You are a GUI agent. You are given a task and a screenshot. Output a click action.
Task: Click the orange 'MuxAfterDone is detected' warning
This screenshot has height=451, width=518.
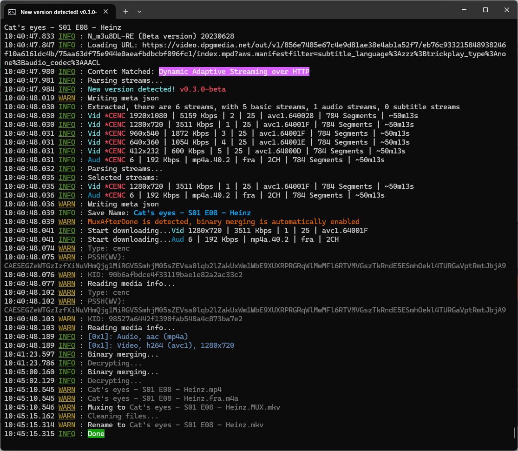click(223, 222)
